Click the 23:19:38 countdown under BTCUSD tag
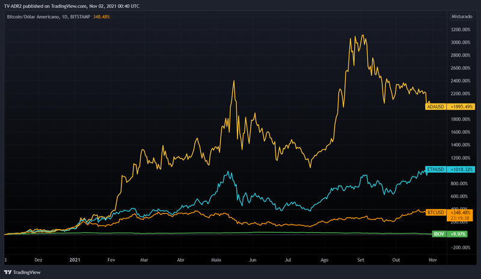The image size is (481, 279). pyautogui.click(x=460, y=218)
